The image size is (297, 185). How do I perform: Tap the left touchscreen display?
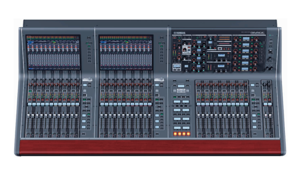pyautogui.click(x=53, y=52)
